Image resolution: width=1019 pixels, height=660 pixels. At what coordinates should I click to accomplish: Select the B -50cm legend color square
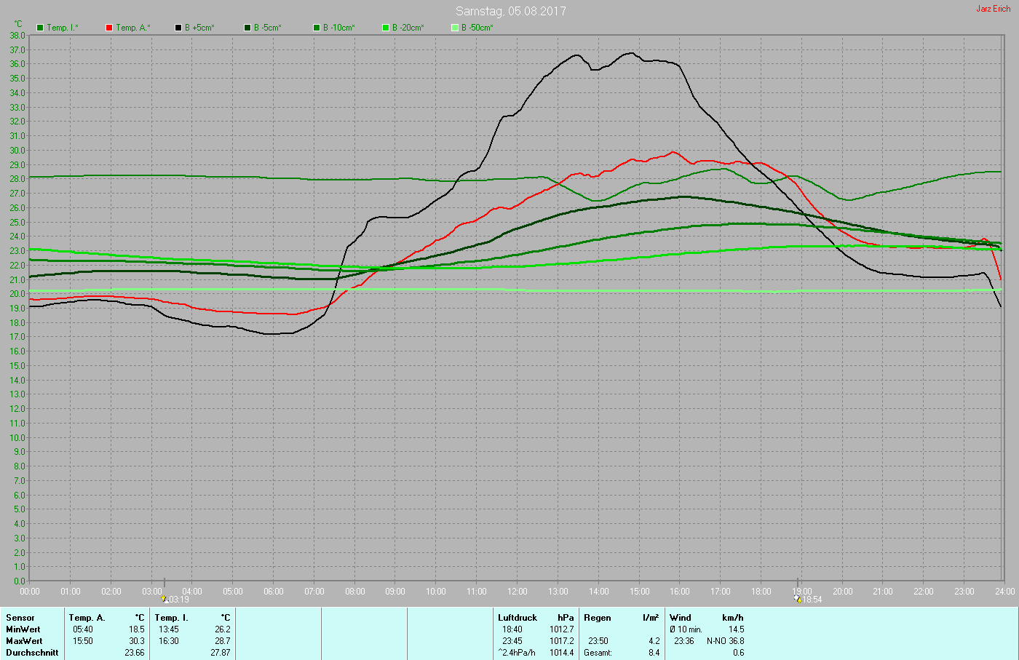(x=455, y=28)
